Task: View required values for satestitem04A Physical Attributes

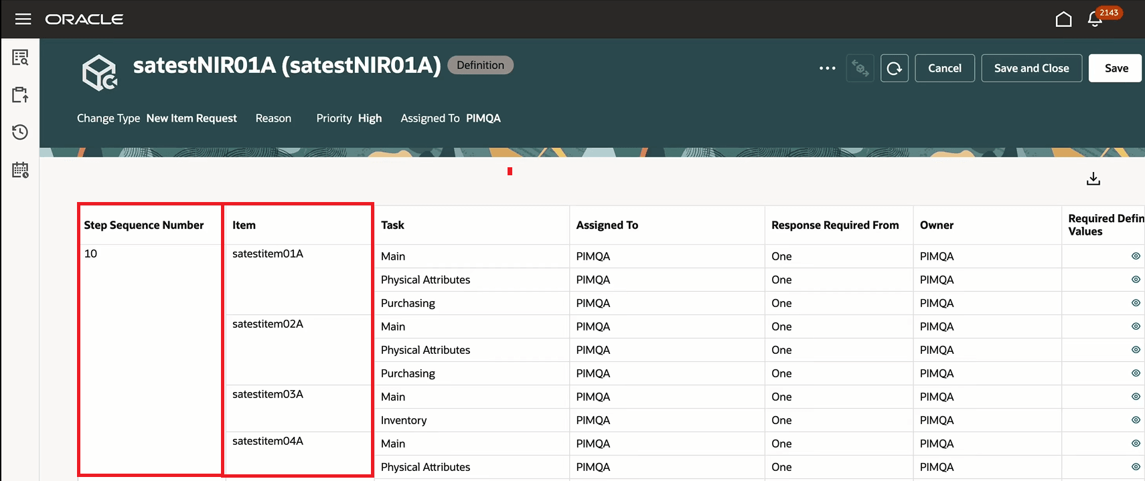Action: (x=1136, y=467)
